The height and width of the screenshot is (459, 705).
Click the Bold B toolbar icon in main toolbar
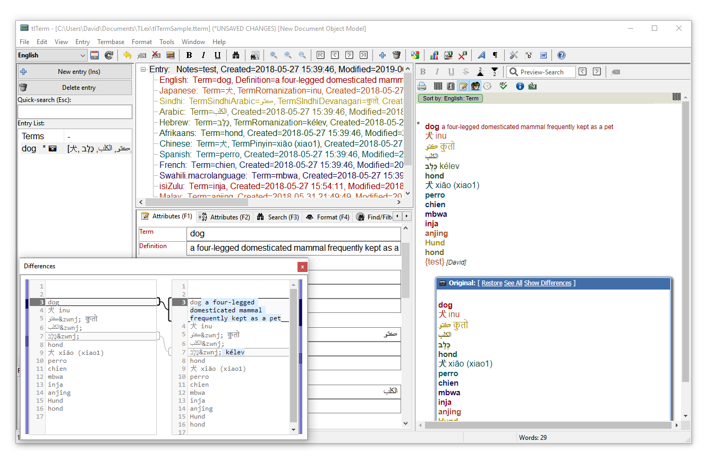[x=189, y=55]
